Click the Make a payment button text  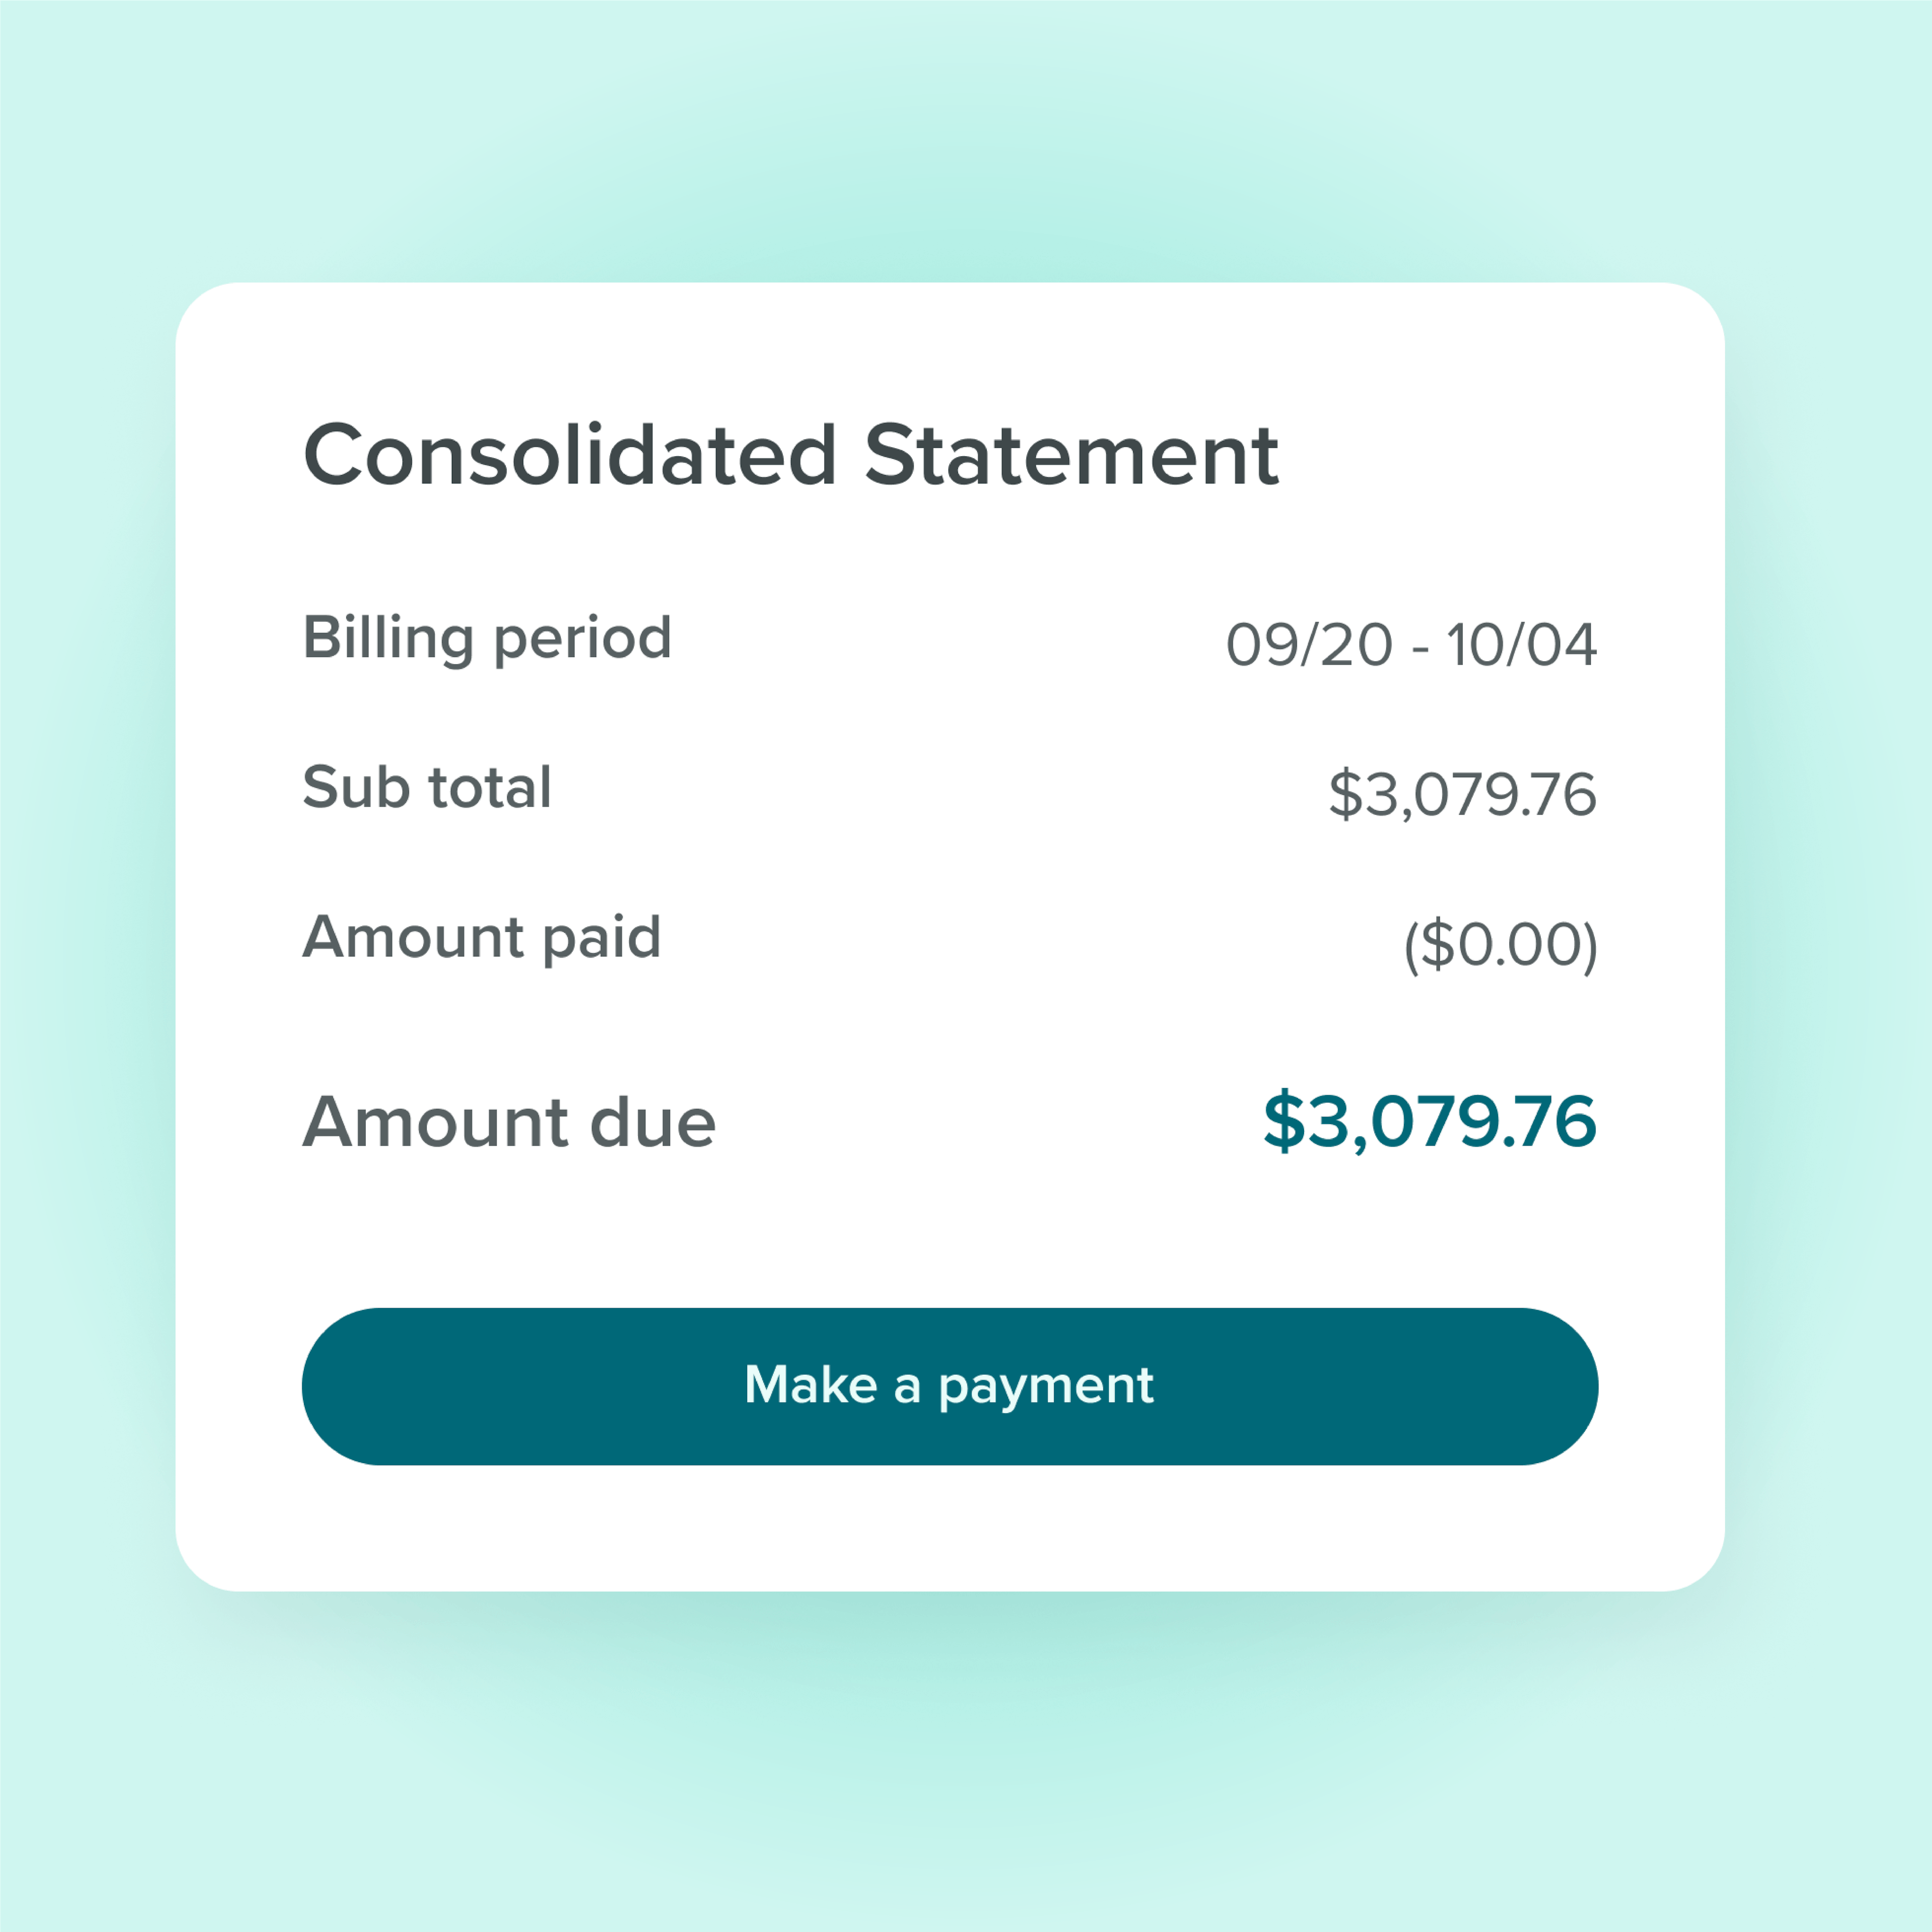click(950, 1385)
